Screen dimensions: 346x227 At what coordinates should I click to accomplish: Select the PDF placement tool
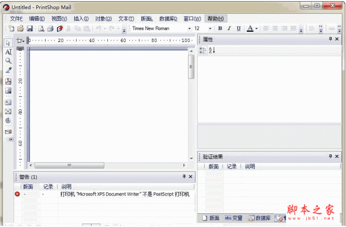[x=8, y=81]
